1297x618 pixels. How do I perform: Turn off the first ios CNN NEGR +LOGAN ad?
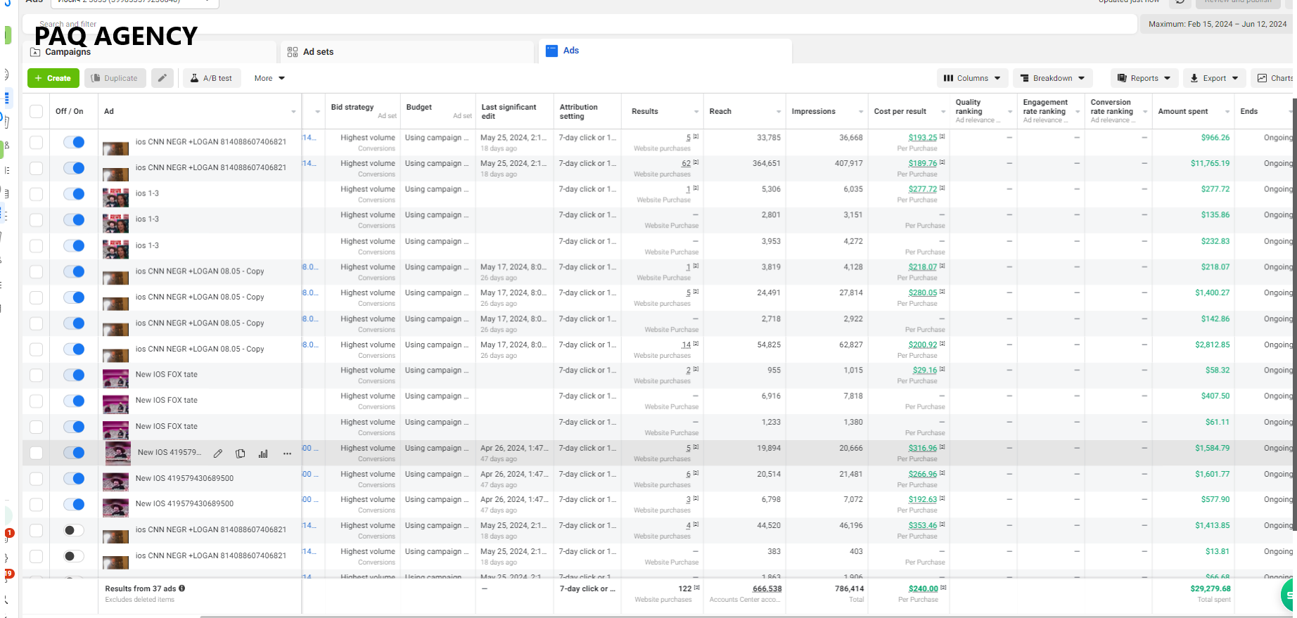click(74, 142)
